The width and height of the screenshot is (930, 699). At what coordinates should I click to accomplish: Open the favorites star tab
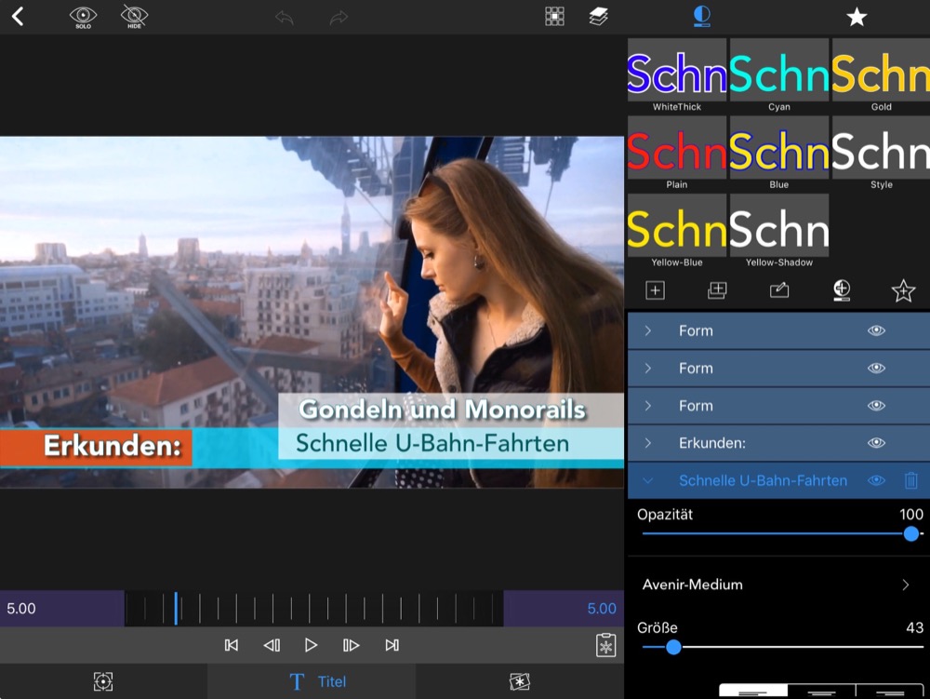tap(856, 17)
